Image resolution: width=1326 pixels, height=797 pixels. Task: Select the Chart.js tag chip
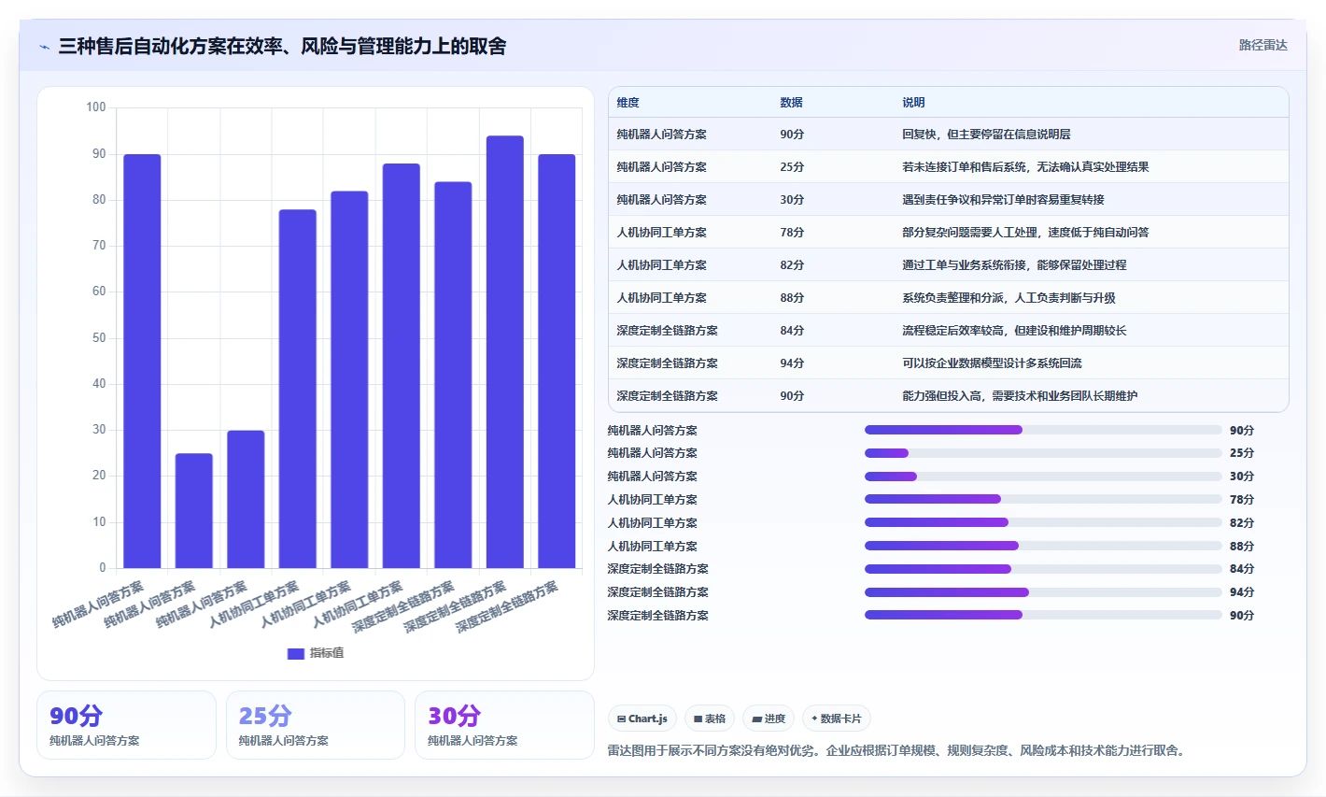642,719
